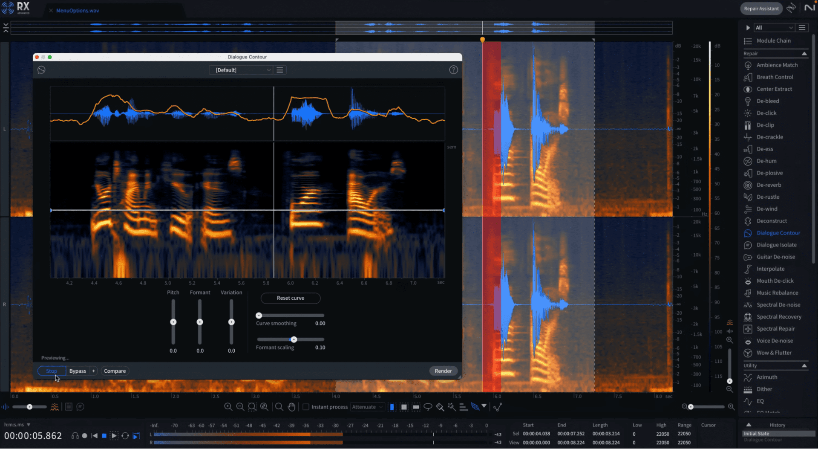Collapse the Repair section
Screen dimensions: 818x449
tap(804, 54)
